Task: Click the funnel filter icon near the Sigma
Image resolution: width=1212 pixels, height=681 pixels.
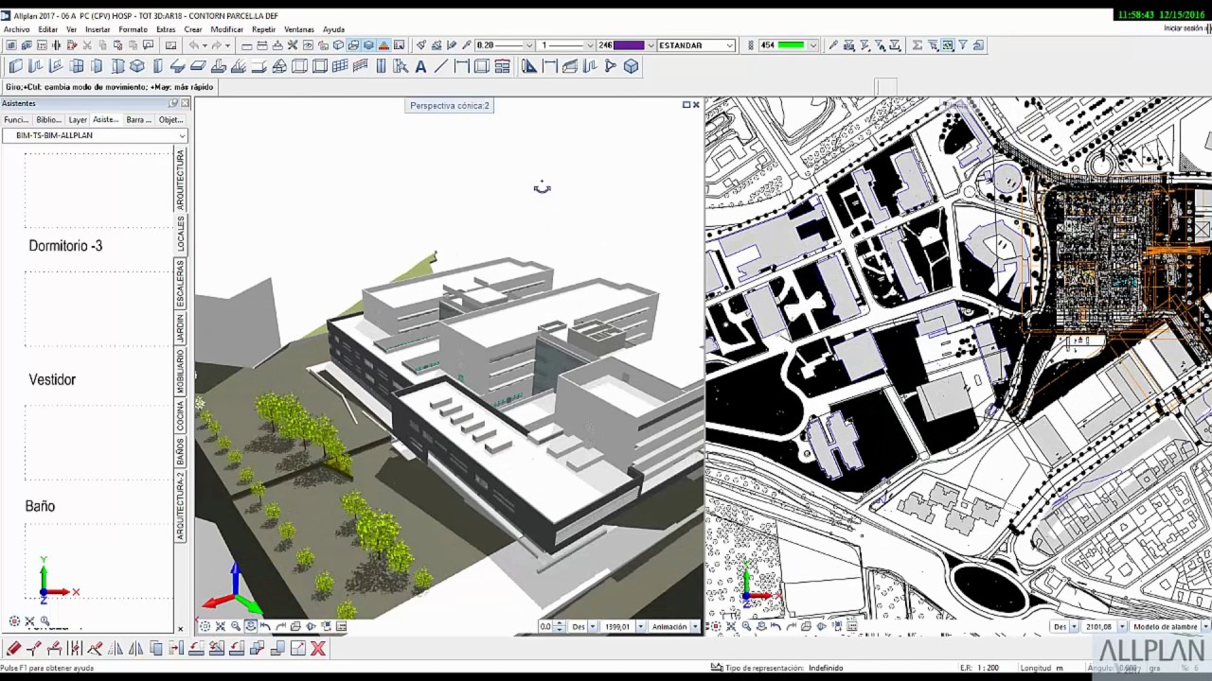Action: tap(963, 45)
